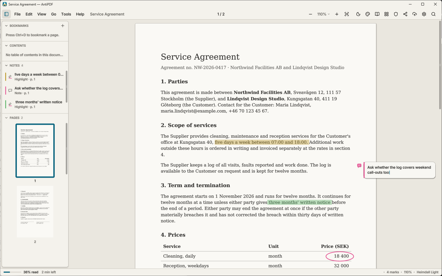Open the File menu
Viewport: 442px width, 276px height.
[17, 14]
